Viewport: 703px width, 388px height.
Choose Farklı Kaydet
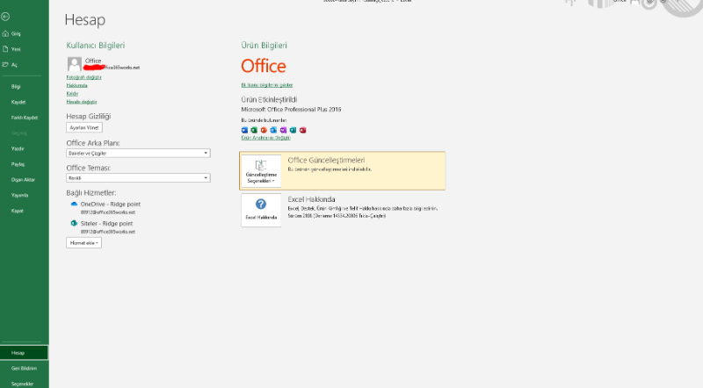pyautogui.click(x=25, y=118)
